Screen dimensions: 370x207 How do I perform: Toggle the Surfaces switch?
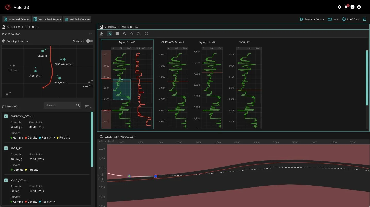(89, 41)
